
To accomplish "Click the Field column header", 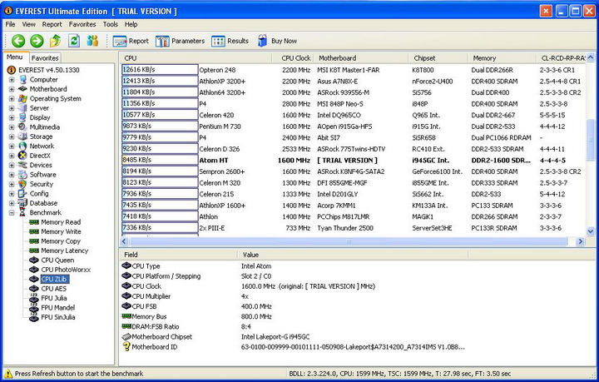I will click(x=178, y=255).
